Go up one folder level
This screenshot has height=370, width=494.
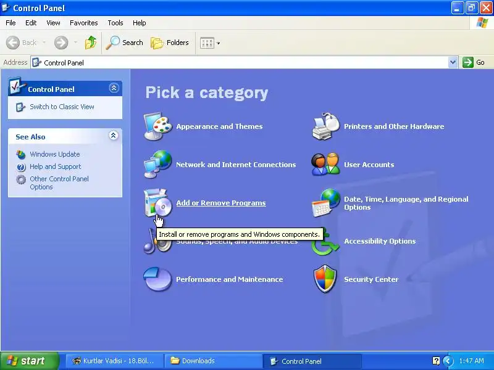pos(91,43)
